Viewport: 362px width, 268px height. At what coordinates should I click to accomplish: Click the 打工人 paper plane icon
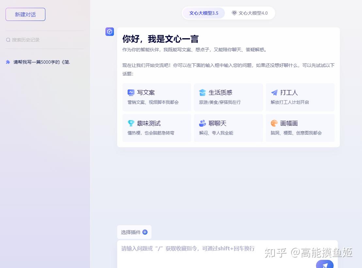[274, 92]
